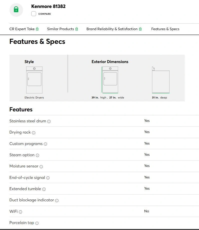
Task: Show info for Drying rack
Action: pos(34,133)
